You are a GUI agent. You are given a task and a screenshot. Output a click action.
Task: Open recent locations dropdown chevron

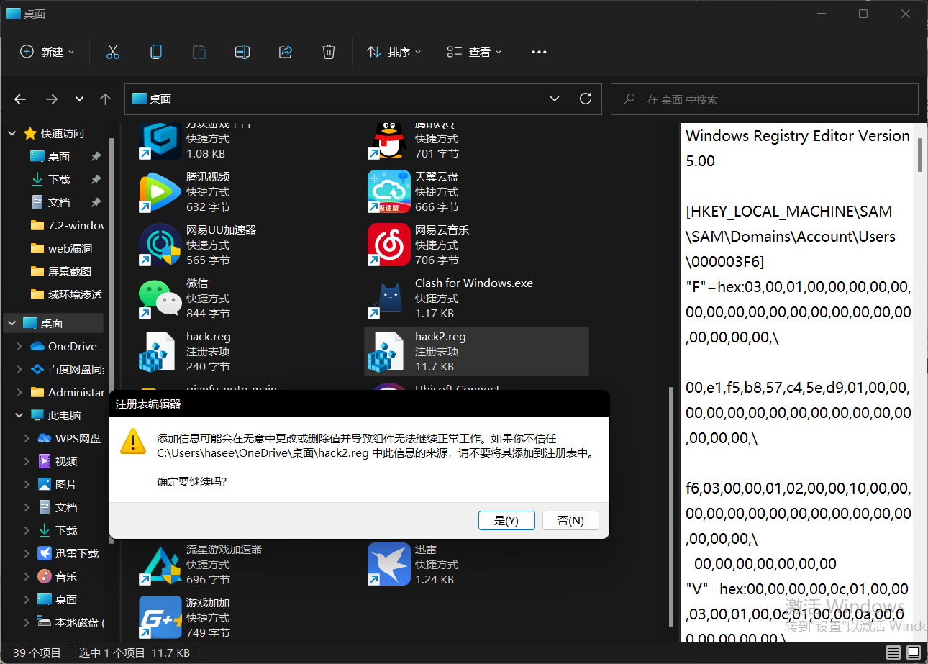pyautogui.click(x=79, y=99)
